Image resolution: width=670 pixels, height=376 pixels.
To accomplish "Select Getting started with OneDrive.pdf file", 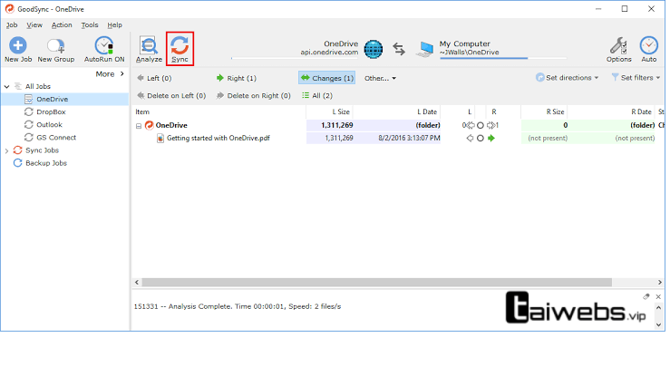I will click(218, 138).
